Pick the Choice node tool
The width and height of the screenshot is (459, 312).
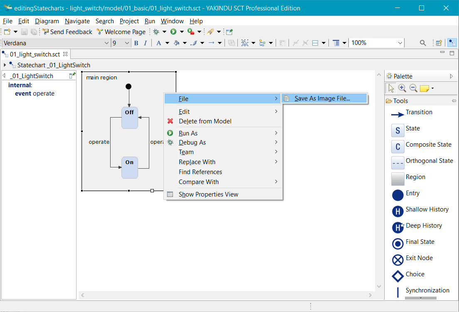point(416,274)
